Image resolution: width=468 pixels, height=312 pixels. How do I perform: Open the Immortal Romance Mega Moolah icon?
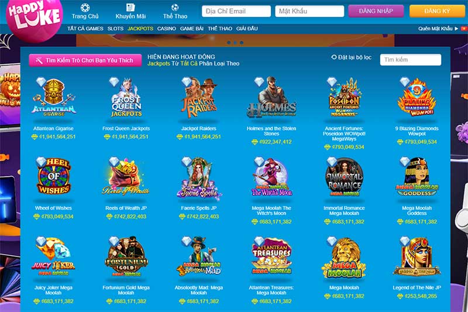coord(344,177)
